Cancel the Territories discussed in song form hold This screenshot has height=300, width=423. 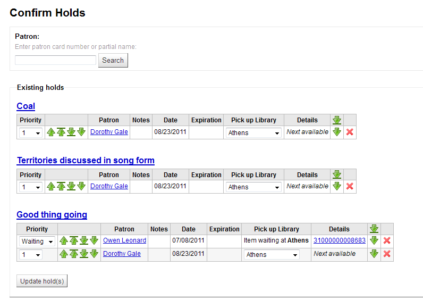350,186
